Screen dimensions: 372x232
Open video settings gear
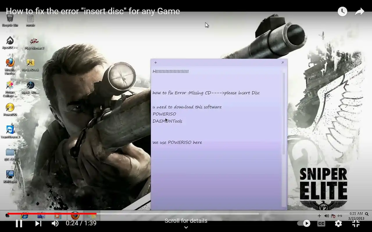click(x=338, y=223)
